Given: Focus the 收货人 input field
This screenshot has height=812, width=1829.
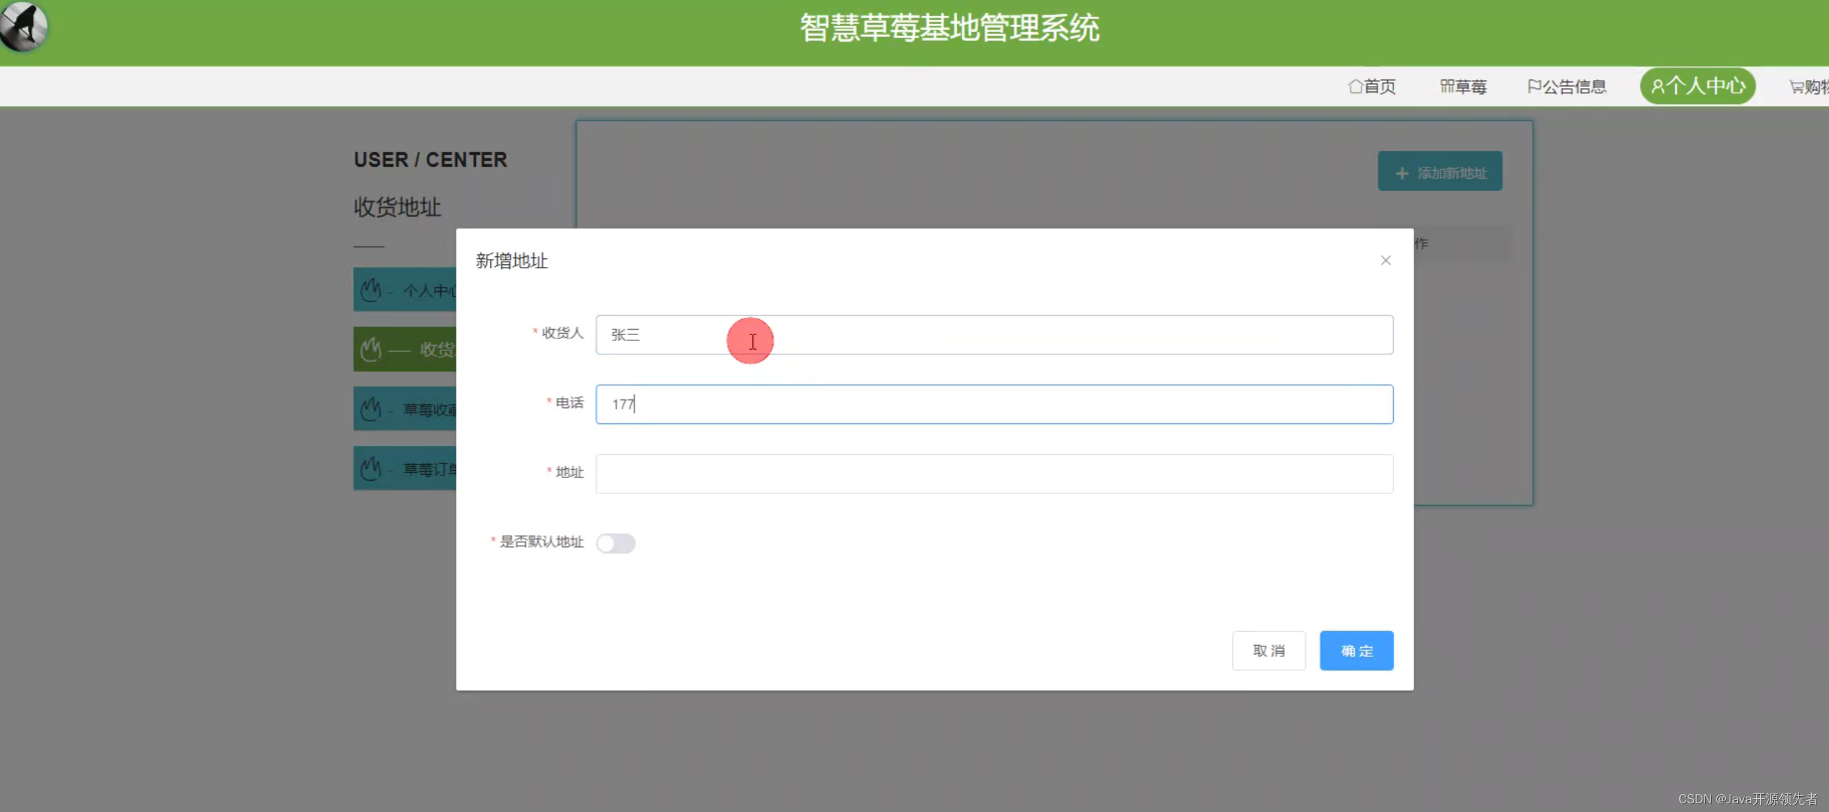Looking at the screenshot, I should pos(994,334).
